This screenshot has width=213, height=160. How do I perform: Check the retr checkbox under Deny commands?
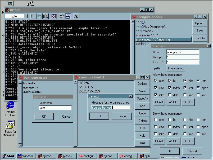pos(199,120)
